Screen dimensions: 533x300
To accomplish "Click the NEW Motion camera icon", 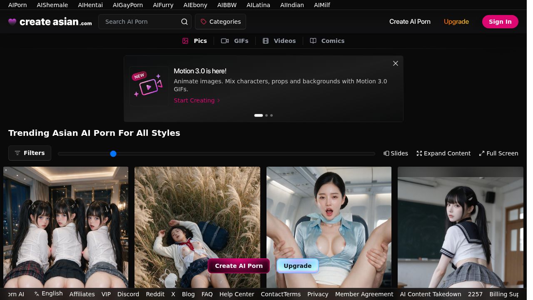I will tap(149, 86).
